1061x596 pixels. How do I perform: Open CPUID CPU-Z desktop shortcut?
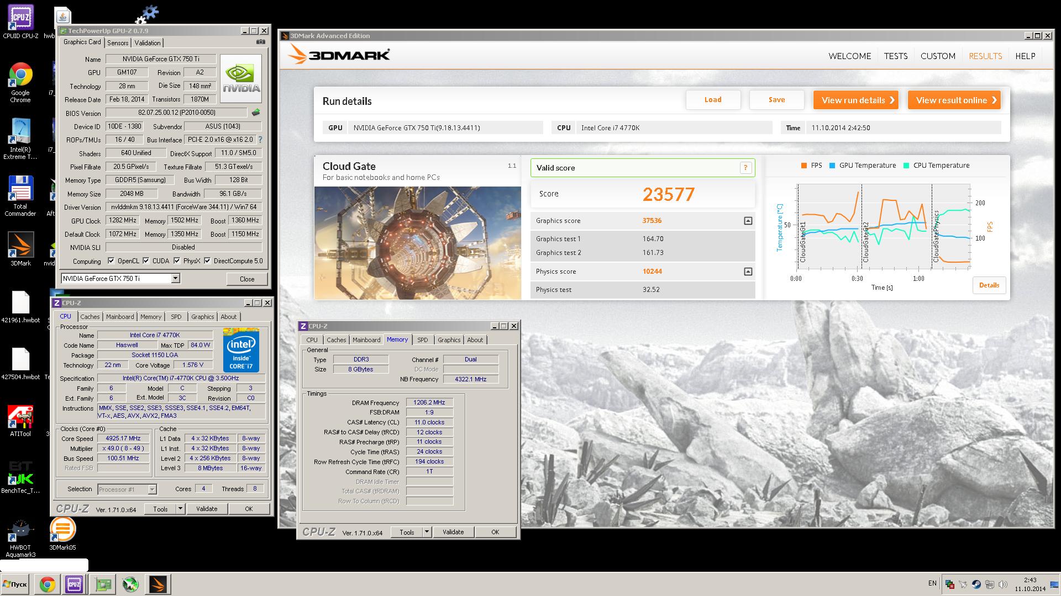tap(20, 21)
